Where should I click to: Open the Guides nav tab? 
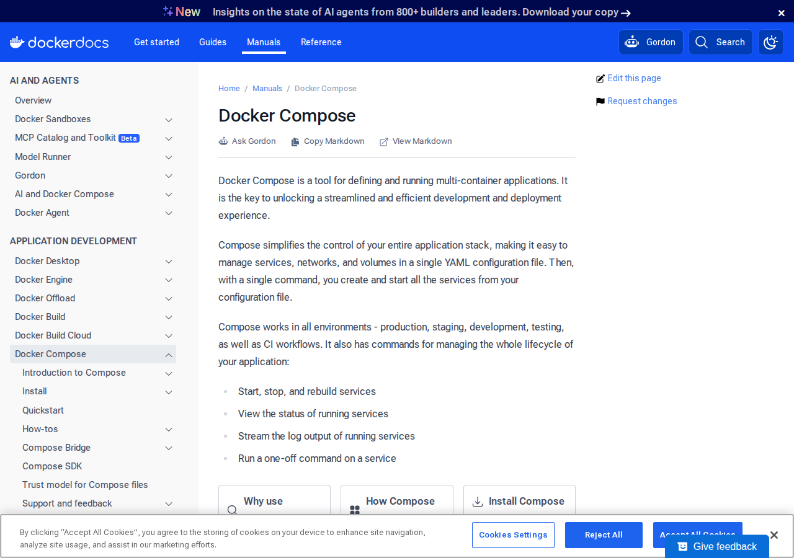click(x=213, y=42)
